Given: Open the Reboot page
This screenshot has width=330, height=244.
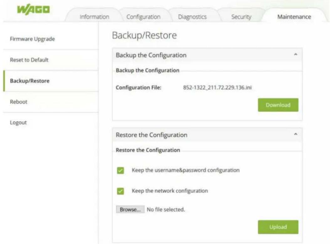Looking at the screenshot, I should pos(50,102).
